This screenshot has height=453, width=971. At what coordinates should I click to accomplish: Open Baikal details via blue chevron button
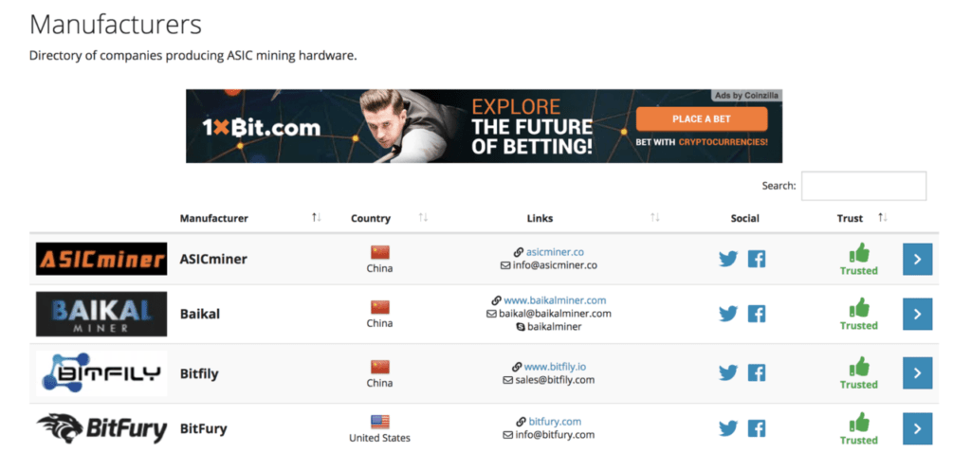point(917,314)
